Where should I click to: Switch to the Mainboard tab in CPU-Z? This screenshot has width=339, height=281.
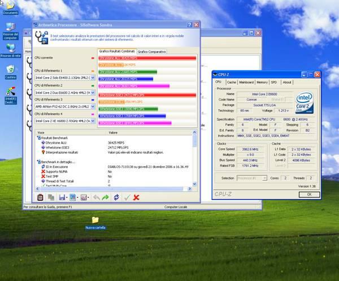tap(246, 82)
